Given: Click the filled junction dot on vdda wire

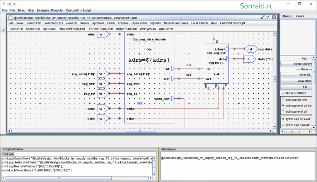Looking at the screenshot, I should [x=119, y=34].
